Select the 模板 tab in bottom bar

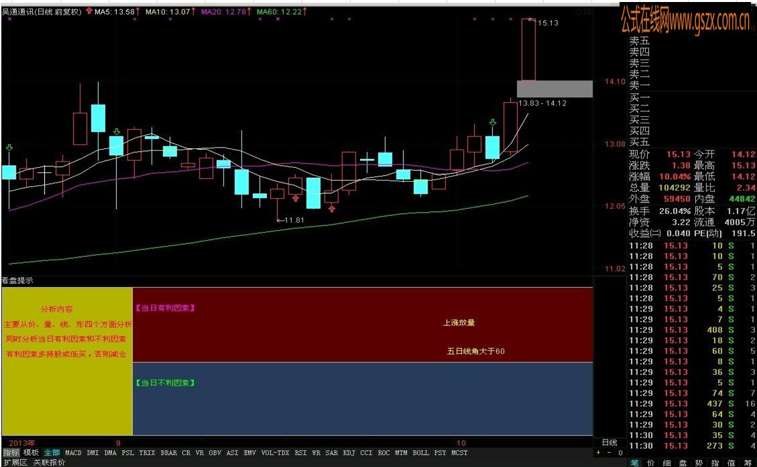click(31, 452)
